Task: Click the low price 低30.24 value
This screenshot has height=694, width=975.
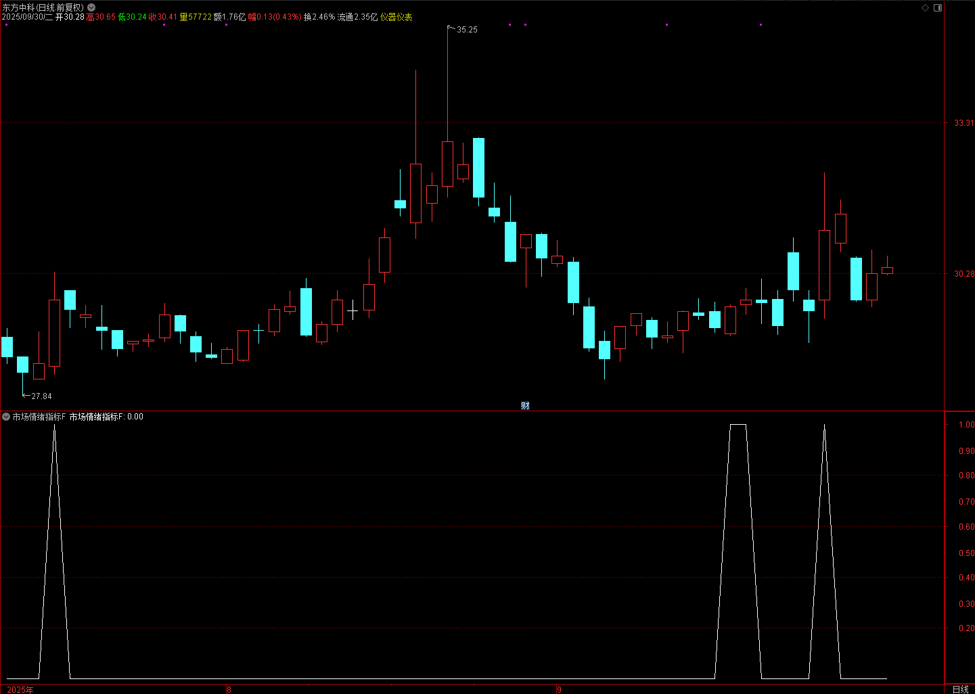Action: [132, 17]
